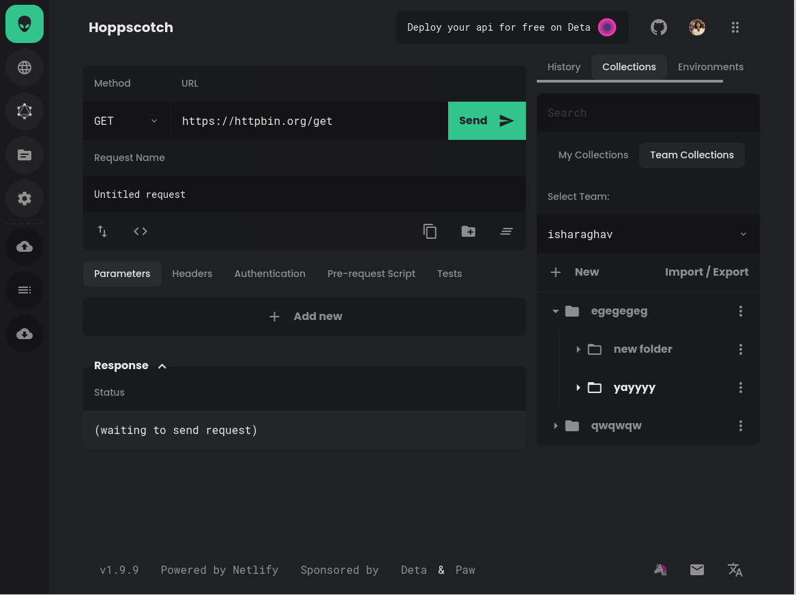Open the Powered by Netlify link

[220, 570]
